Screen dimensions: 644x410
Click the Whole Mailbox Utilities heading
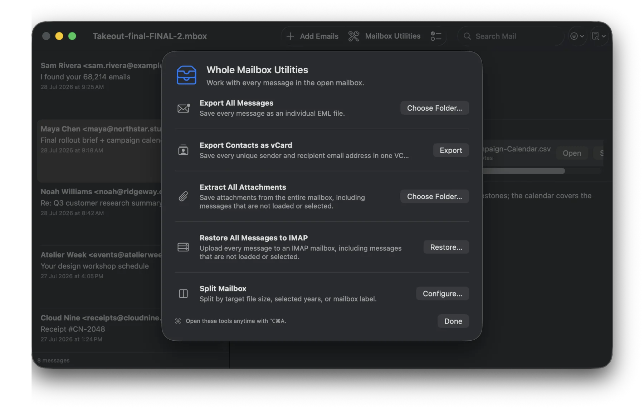click(x=257, y=70)
